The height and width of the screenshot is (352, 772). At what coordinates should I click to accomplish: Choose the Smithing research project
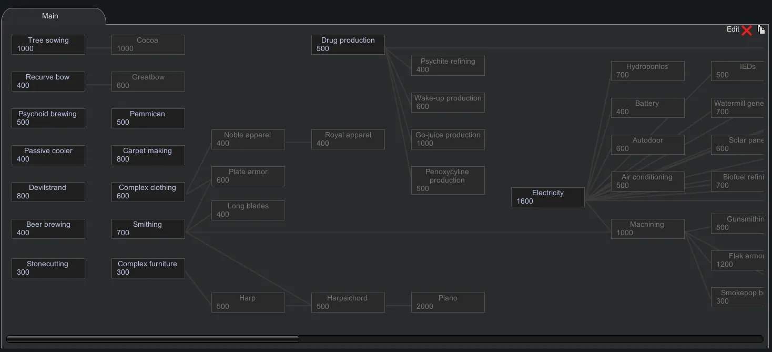148,229
